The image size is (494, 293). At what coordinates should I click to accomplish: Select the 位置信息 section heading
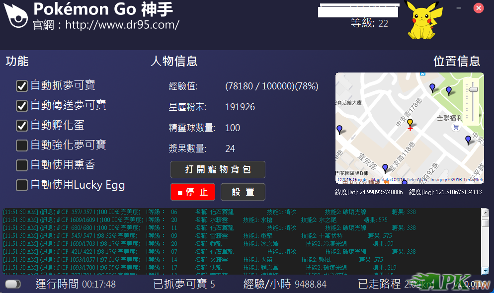(x=457, y=61)
